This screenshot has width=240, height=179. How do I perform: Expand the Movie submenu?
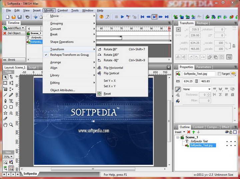pos(69,16)
